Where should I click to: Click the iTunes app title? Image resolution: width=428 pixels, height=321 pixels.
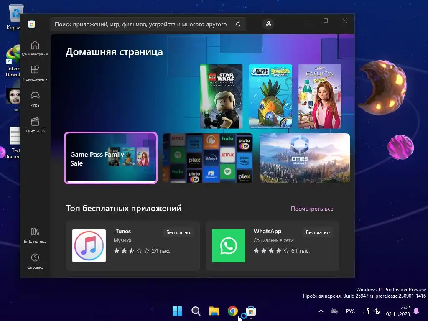point(122,231)
